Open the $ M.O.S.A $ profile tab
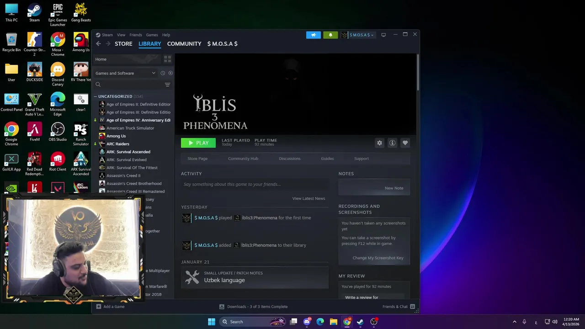This screenshot has height=329, width=585. coord(222,43)
